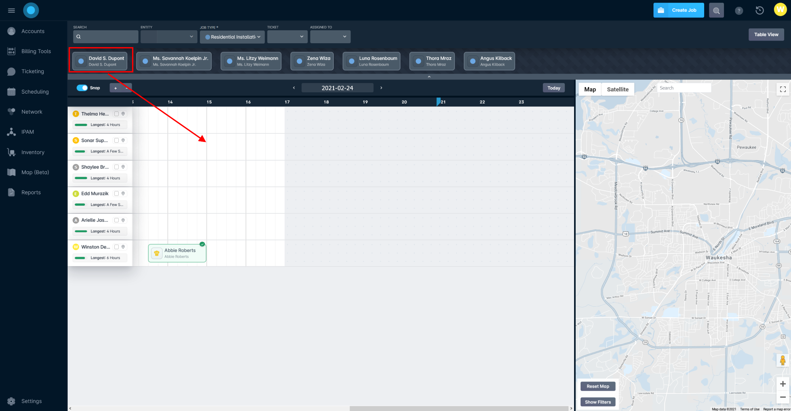Open Scheduling in the sidebar
Viewport: 791px width, 411px height.
pyautogui.click(x=35, y=92)
